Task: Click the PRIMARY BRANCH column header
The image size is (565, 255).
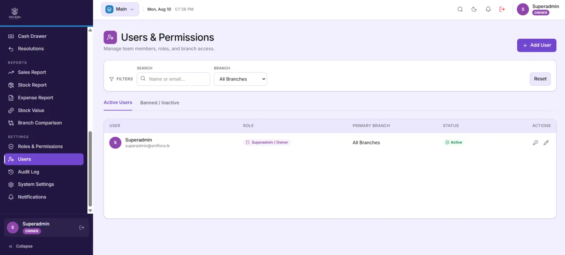Action: (371, 126)
